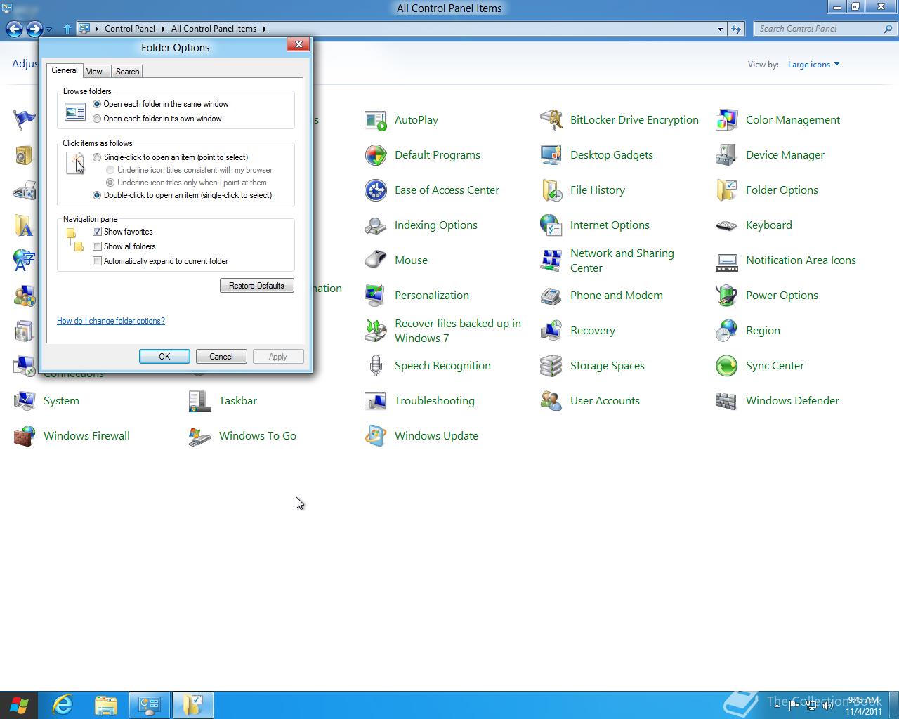This screenshot has width=899, height=719.
Task: Open Storage Spaces icon
Action: [x=607, y=365]
